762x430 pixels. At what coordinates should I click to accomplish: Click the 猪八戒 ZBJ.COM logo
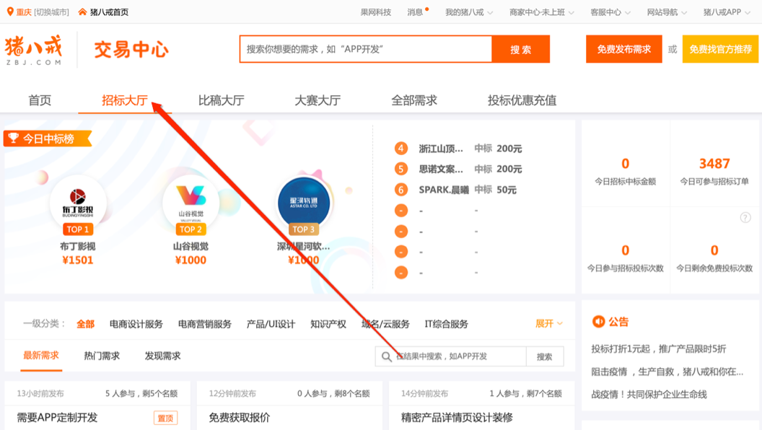(33, 50)
